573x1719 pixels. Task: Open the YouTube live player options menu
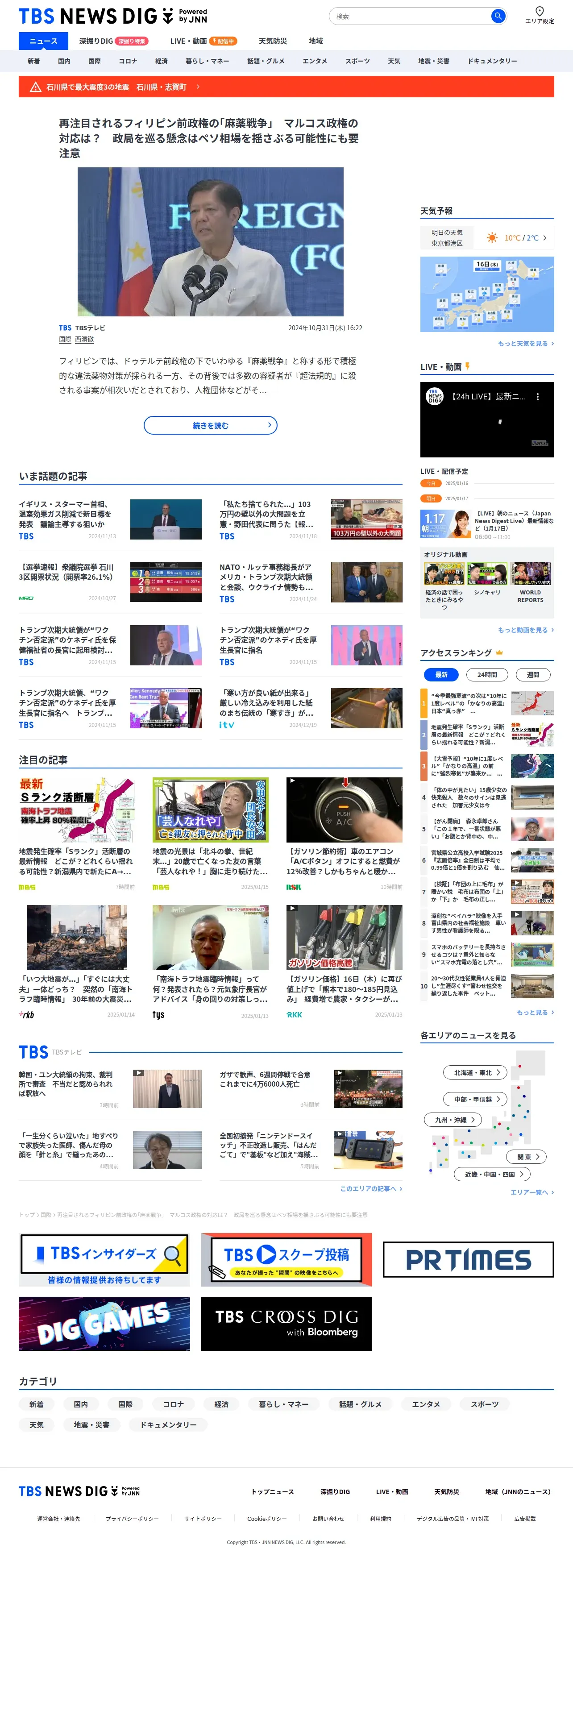click(x=537, y=396)
